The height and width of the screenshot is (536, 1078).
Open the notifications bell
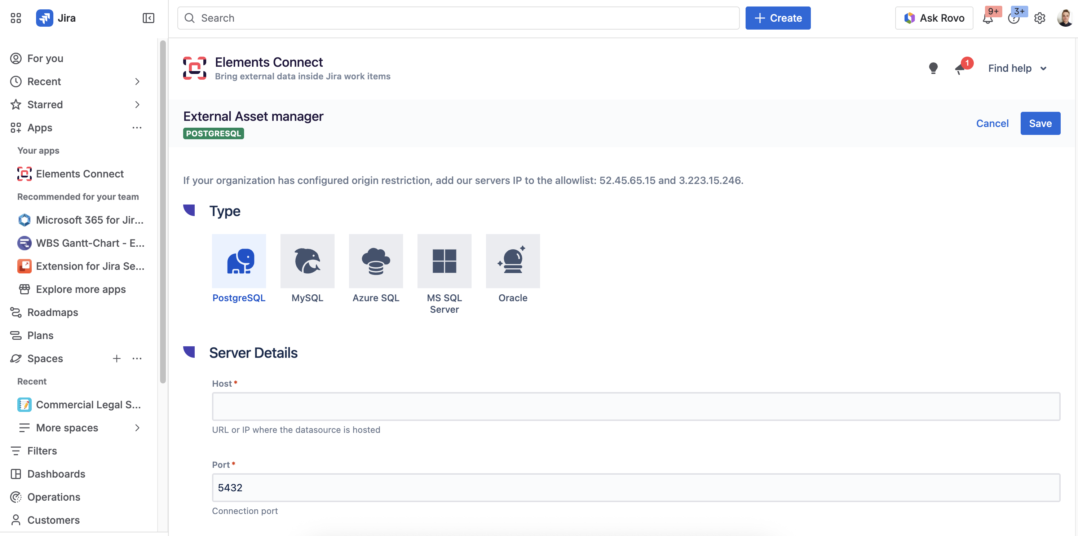click(x=988, y=18)
